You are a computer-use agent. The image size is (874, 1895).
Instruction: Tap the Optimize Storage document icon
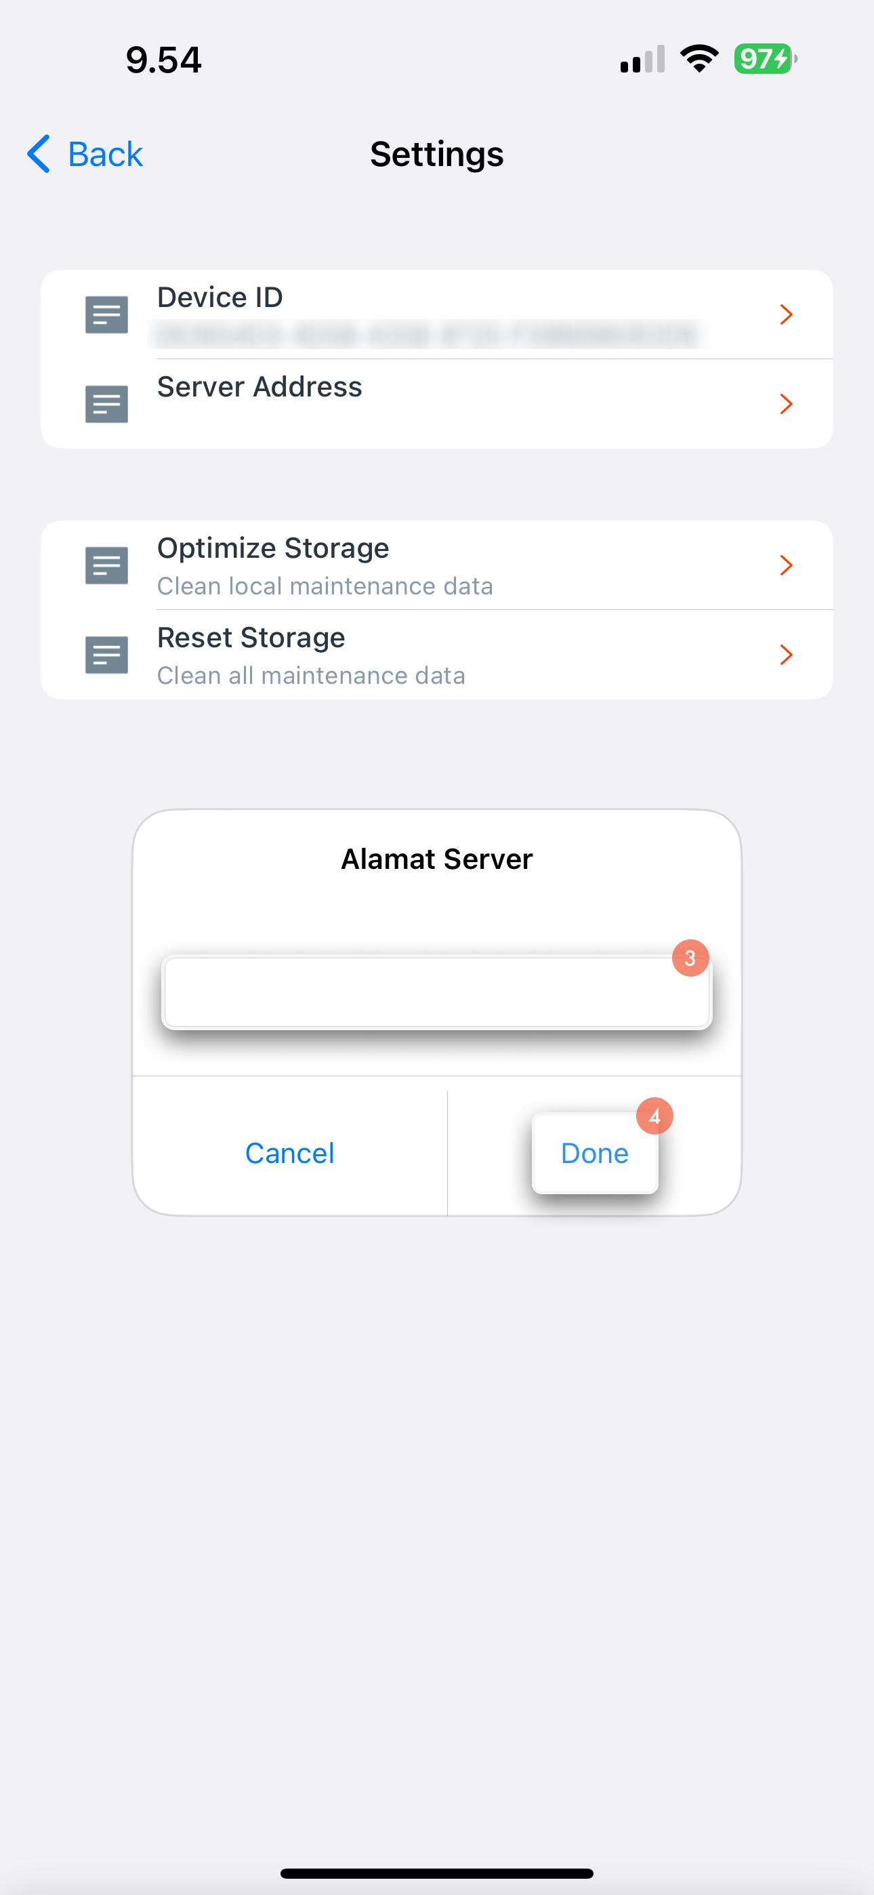pyautogui.click(x=106, y=565)
